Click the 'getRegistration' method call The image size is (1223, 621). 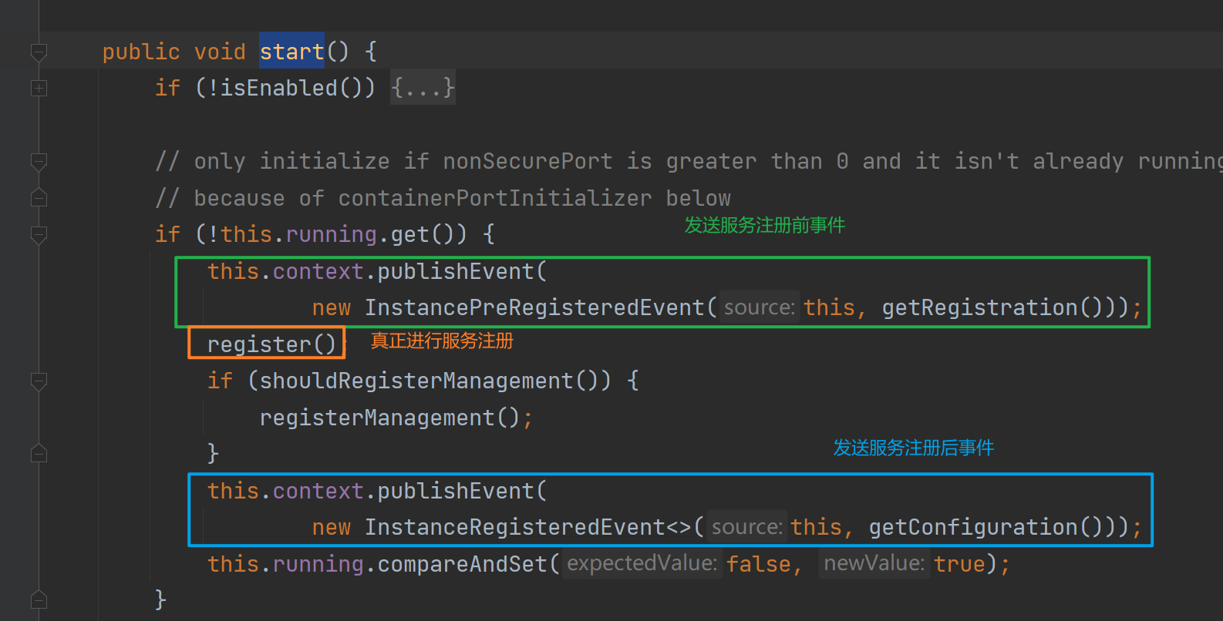point(979,307)
